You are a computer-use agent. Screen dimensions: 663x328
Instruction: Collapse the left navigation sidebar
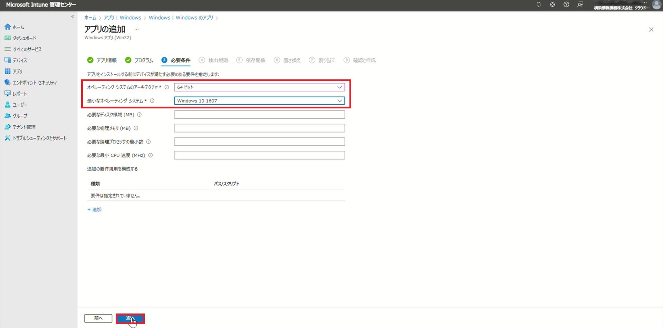[73, 16]
